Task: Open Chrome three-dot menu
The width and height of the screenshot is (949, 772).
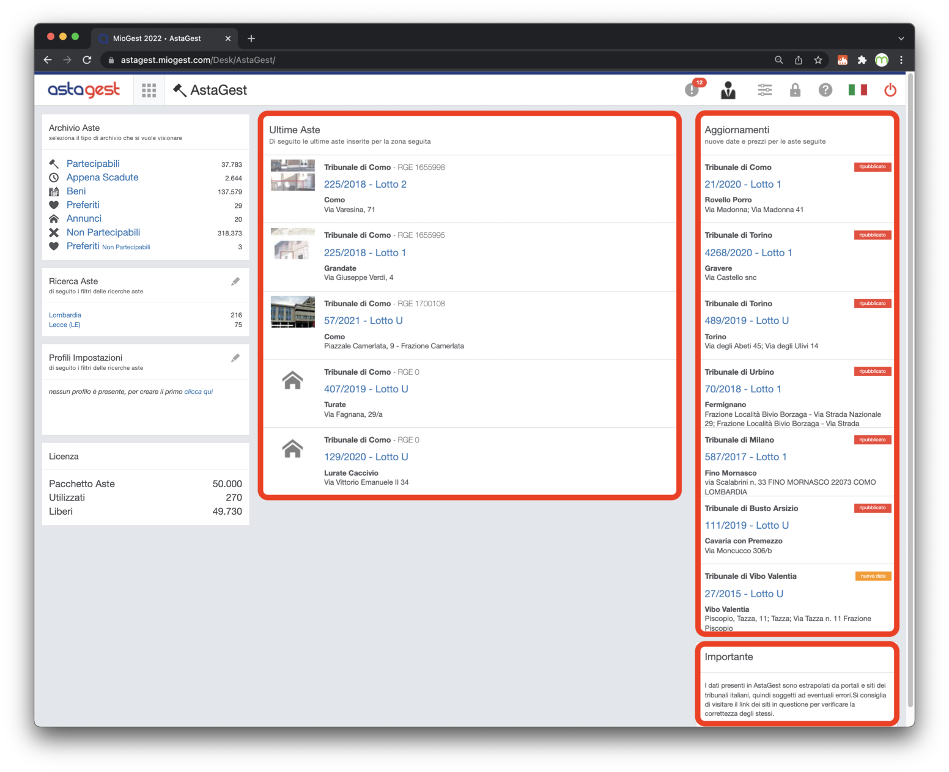Action: [x=901, y=60]
